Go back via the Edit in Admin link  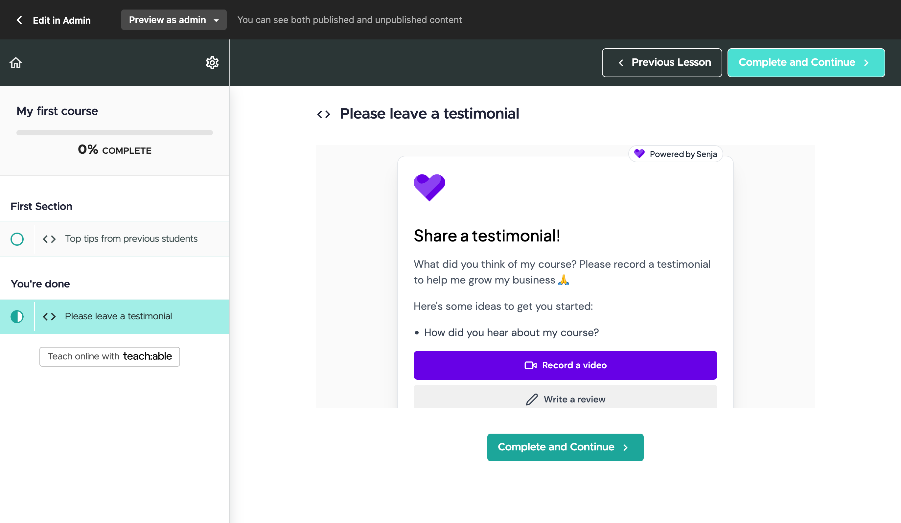(61, 20)
